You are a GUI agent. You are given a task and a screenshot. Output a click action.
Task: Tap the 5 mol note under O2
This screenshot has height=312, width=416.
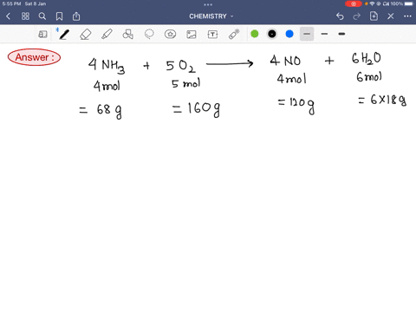[x=185, y=83]
